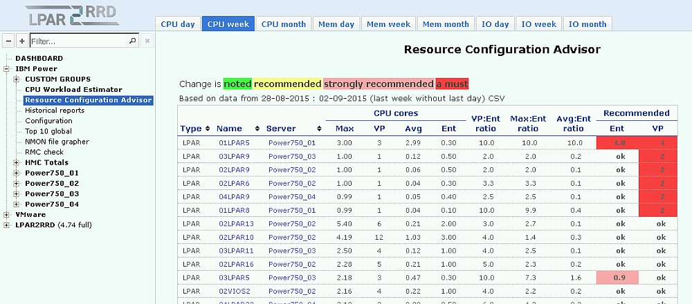
Task: Sort table by Type column arrows
Action: tap(208, 129)
